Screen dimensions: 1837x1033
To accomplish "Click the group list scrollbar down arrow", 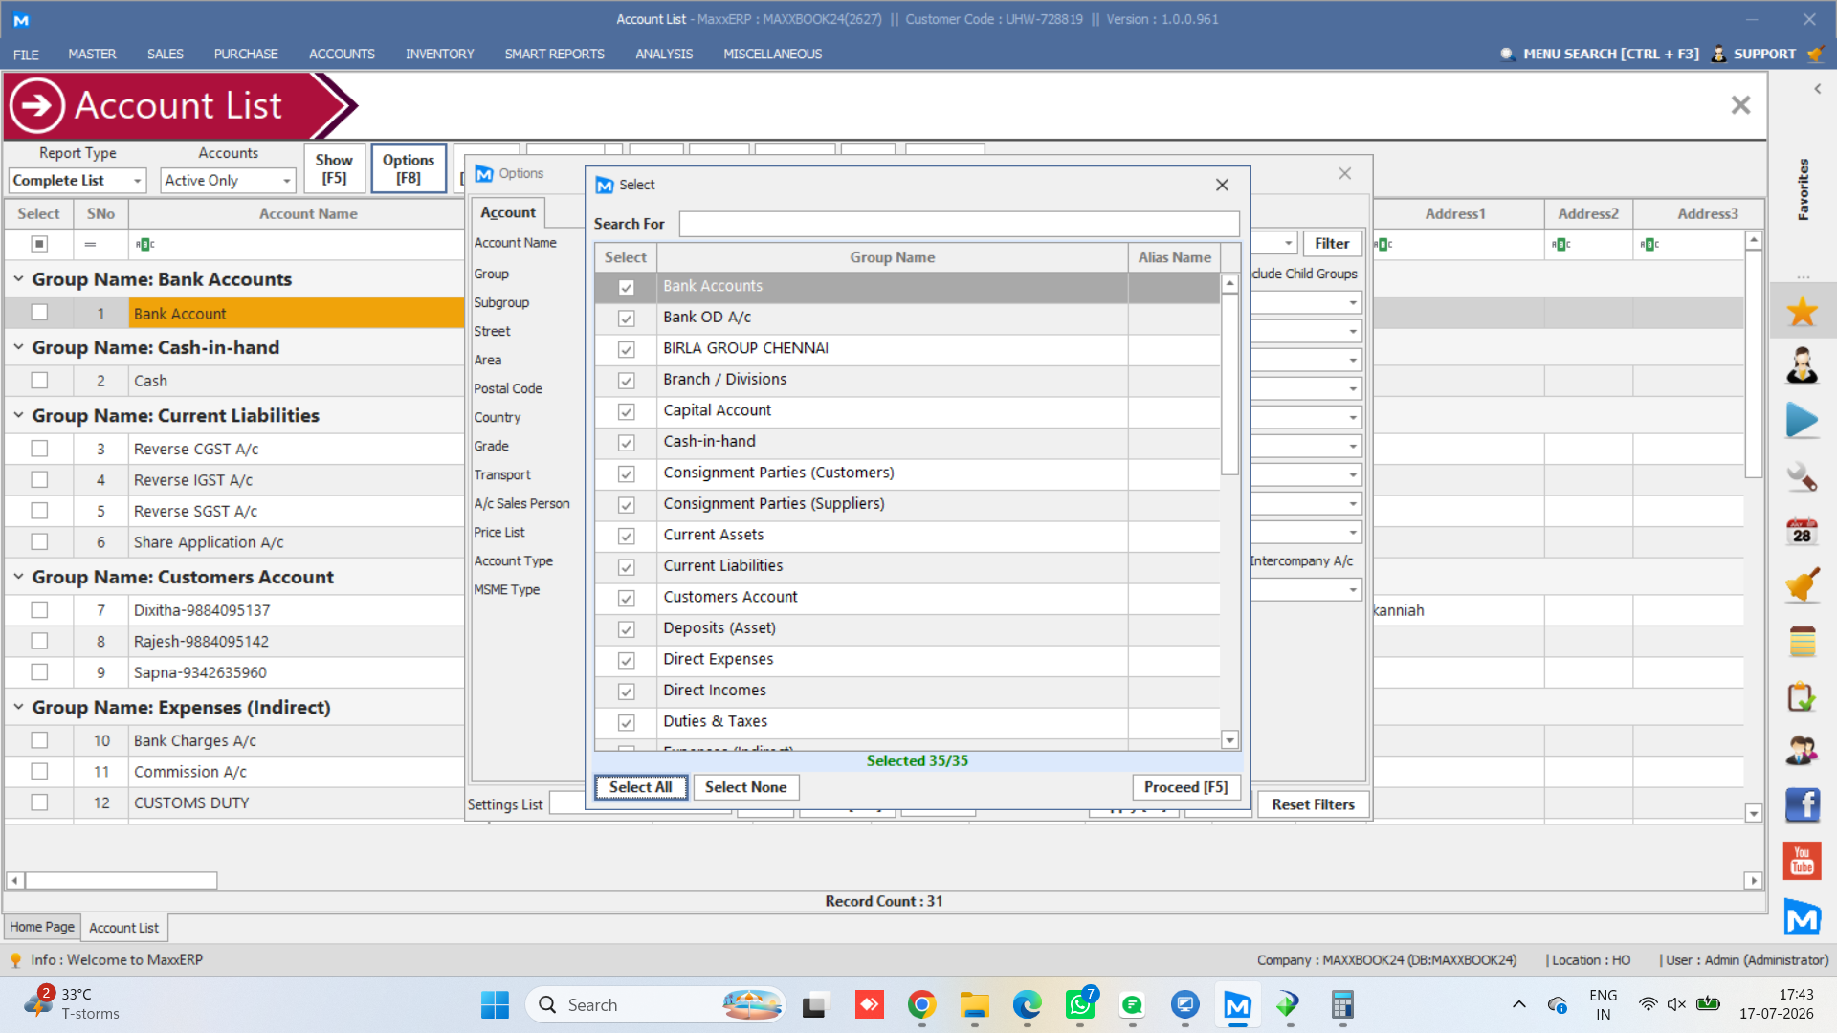I will 1230,739.
